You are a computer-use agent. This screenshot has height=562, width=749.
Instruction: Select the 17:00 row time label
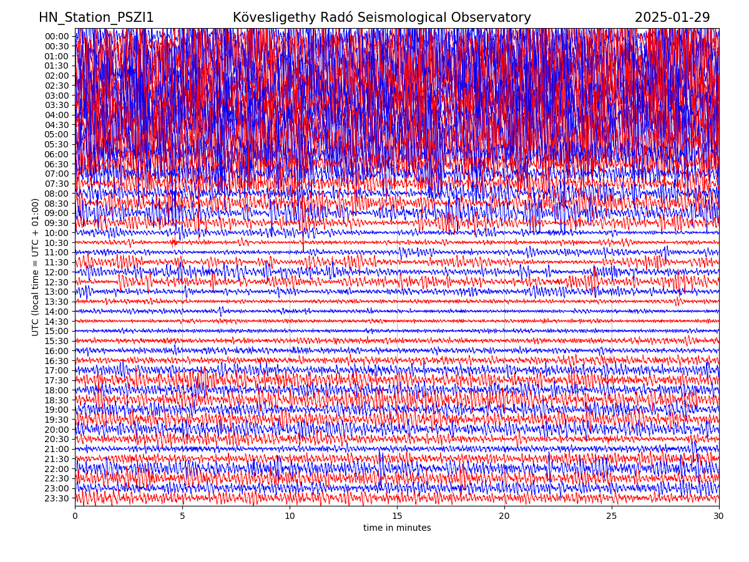[56, 370]
